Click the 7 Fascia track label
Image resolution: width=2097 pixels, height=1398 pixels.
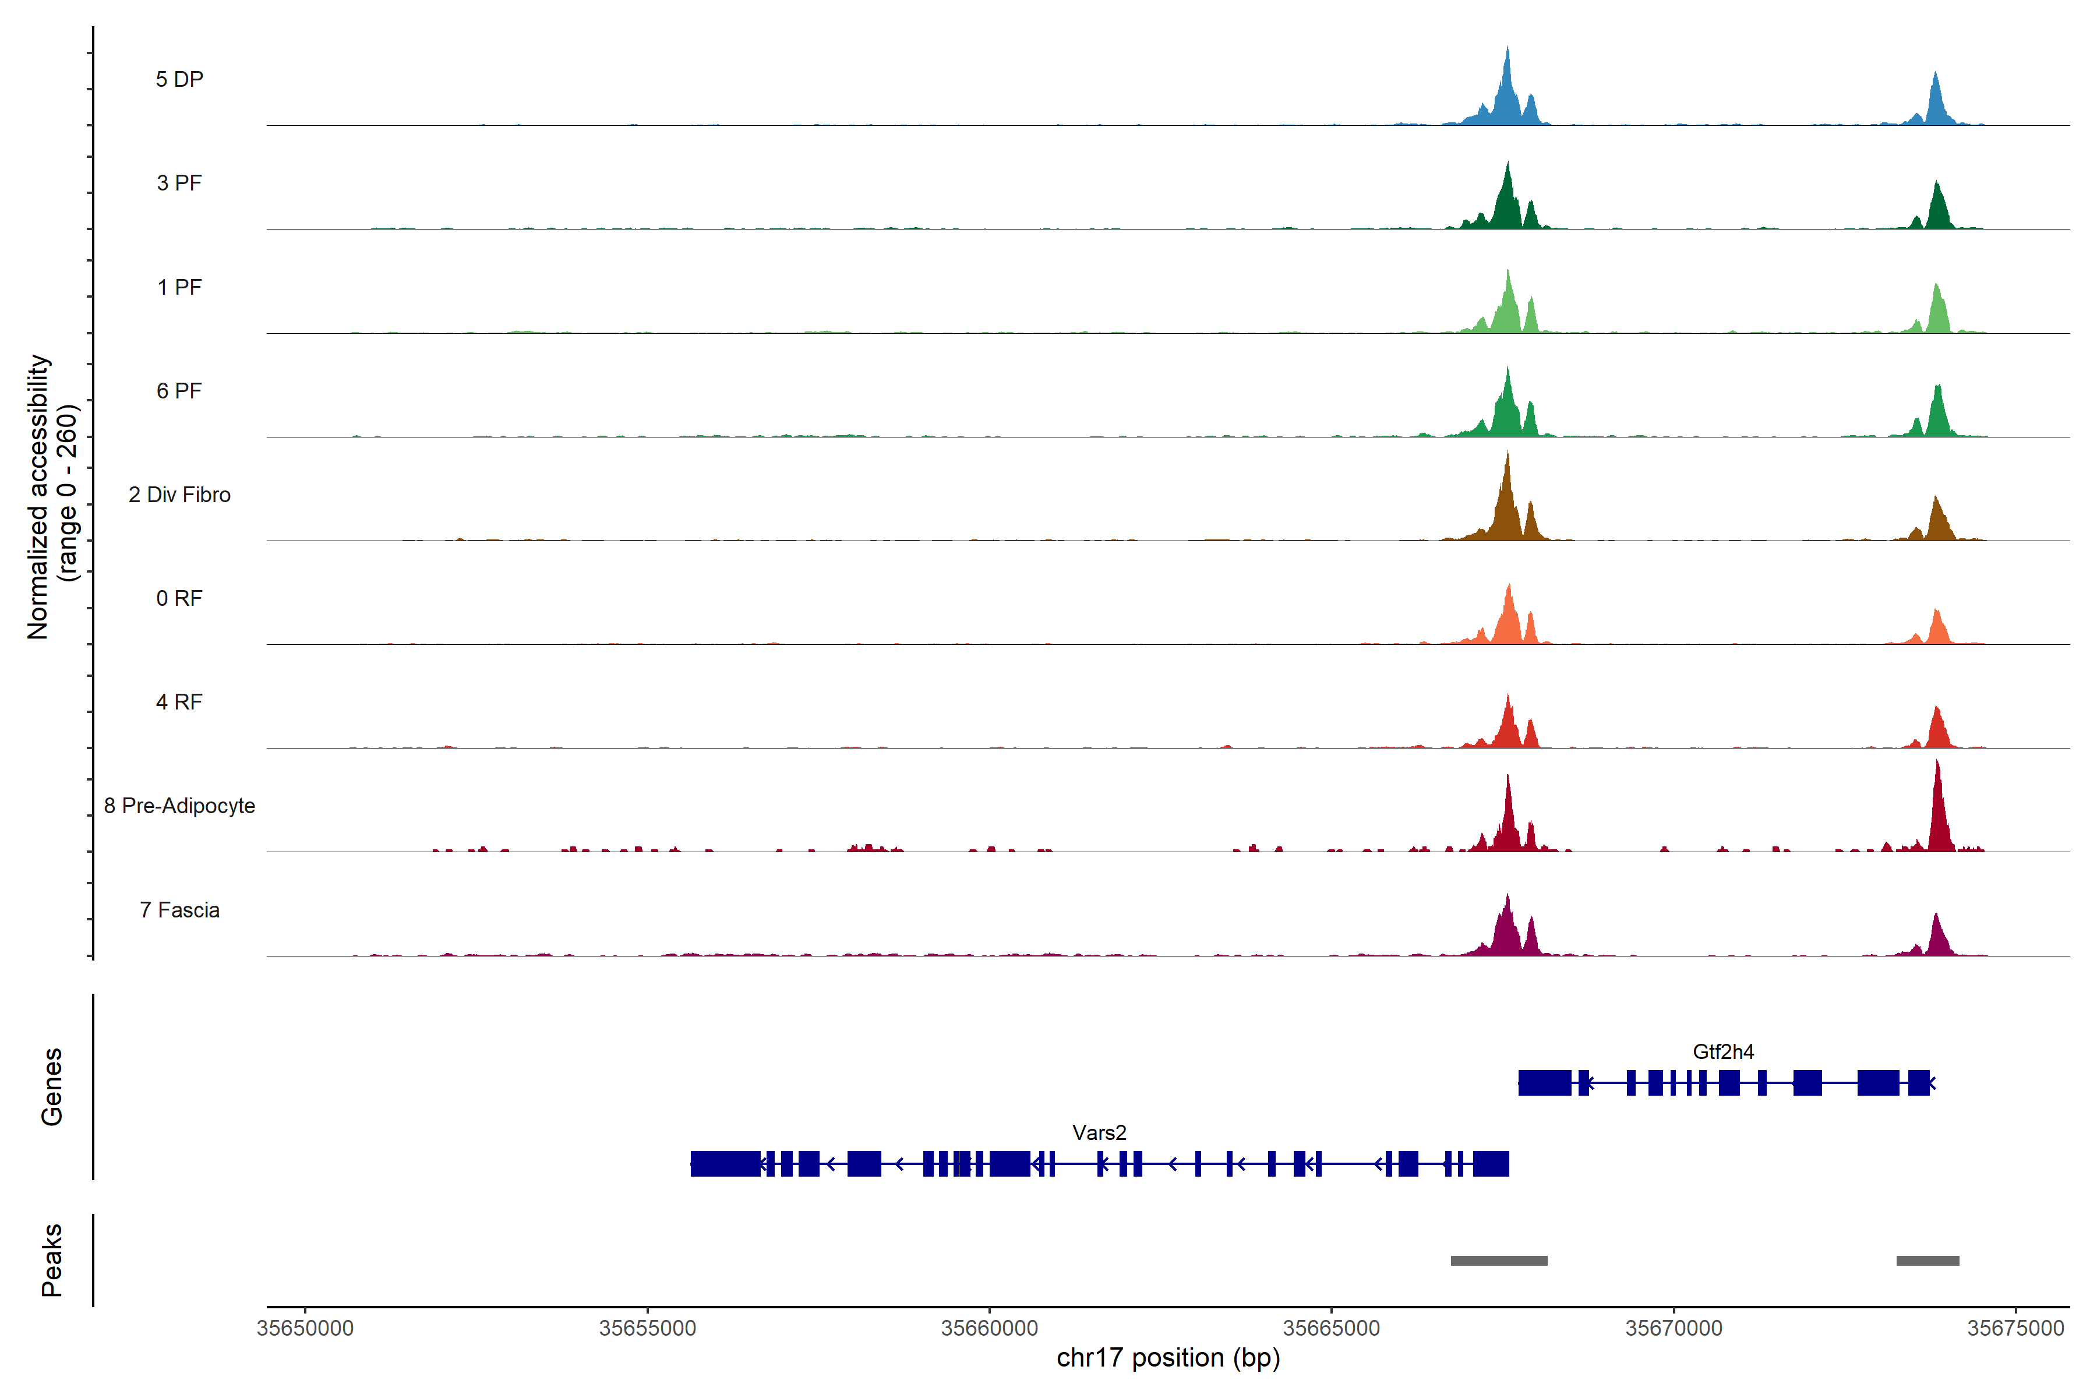click(x=179, y=910)
